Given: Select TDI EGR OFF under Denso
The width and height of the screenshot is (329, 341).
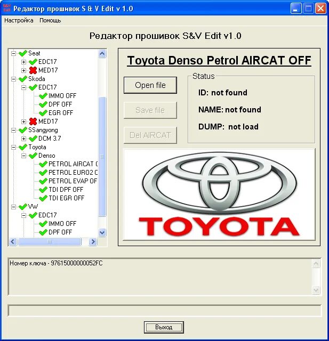Looking at the screenshot, I should click(x=66, y=198).
